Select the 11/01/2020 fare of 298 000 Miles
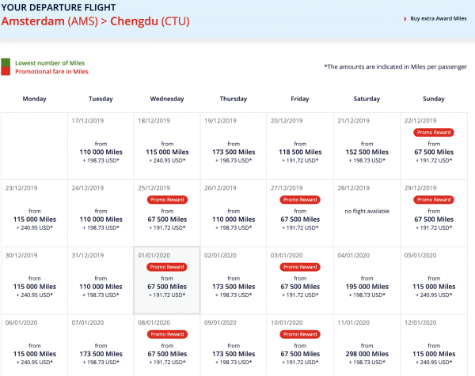Screen dimensions: 475x376 coord(367,350)
